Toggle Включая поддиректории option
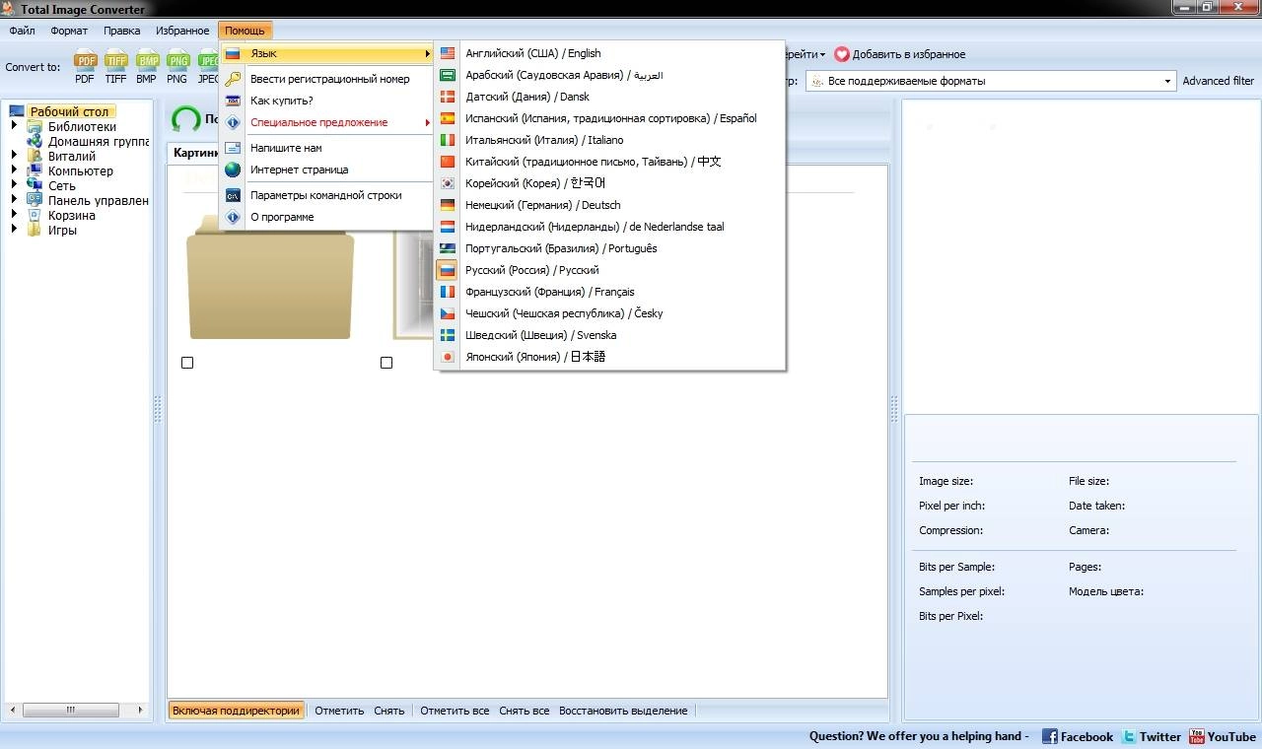The image size is (1262, 749). click(x=236, y=711)
